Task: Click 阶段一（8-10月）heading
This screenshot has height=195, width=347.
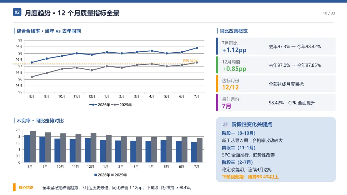Action: (239, 133)
